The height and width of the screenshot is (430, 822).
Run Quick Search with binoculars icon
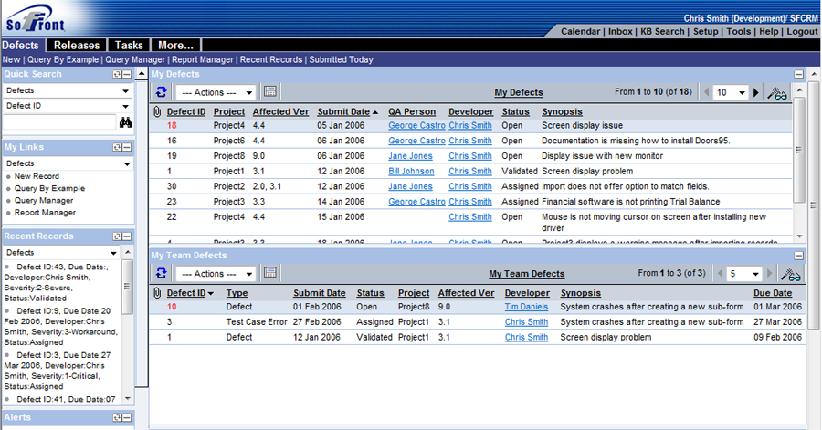click(x=125, y=122)
